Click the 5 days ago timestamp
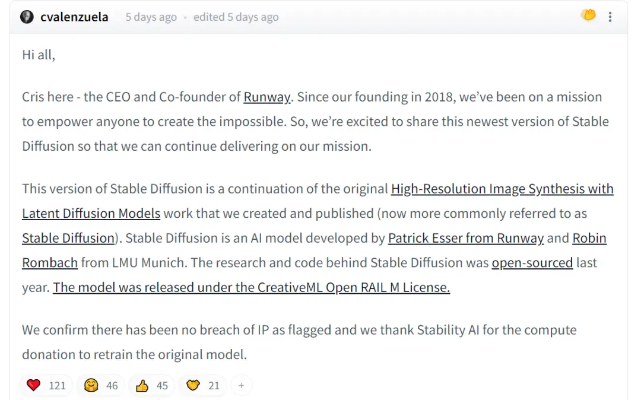 (x=151, y=17)
